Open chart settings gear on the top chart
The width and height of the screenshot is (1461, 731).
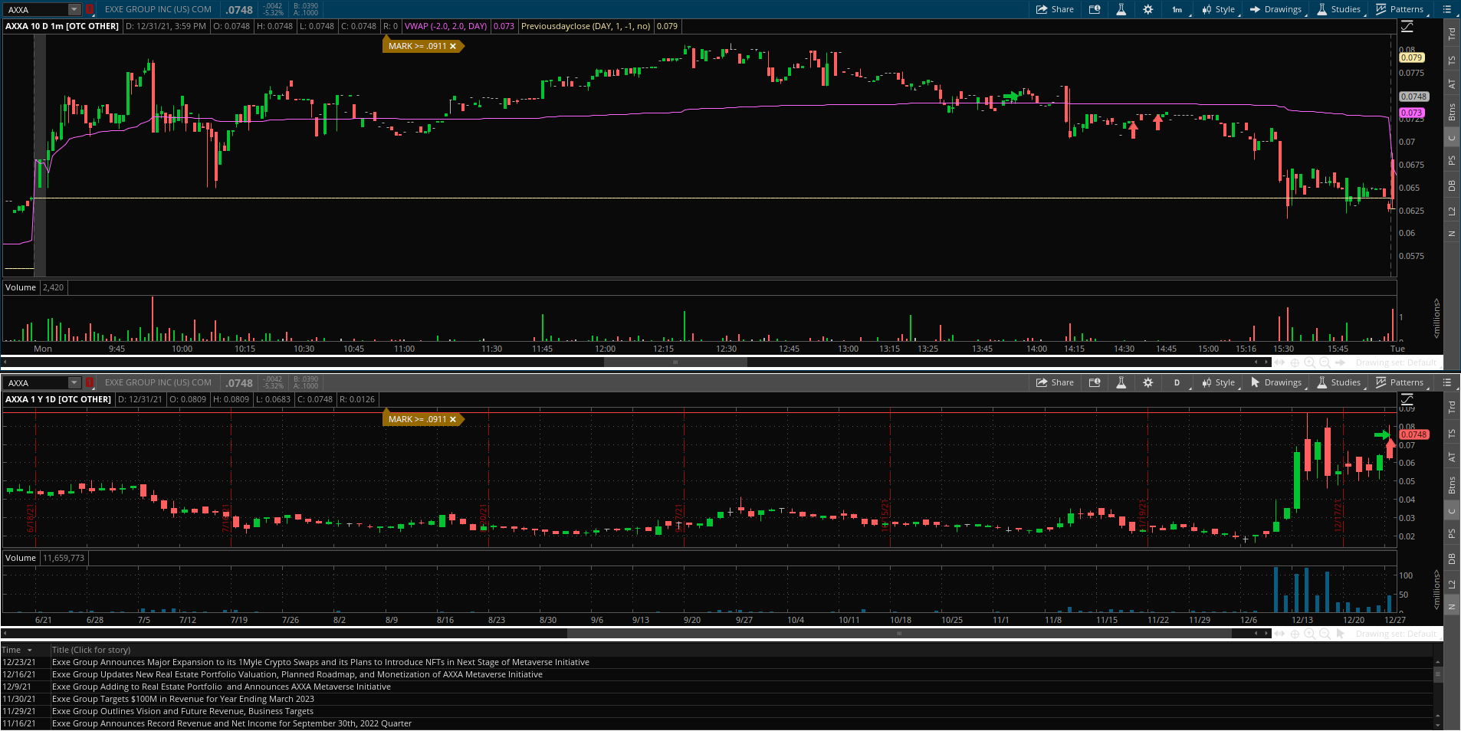pyautogui.click(x=1147, y=9)
